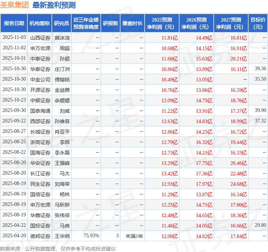Viewport: 268px width, 252px height.
Task: Click target price 35.50
Action: pos(260,79)
